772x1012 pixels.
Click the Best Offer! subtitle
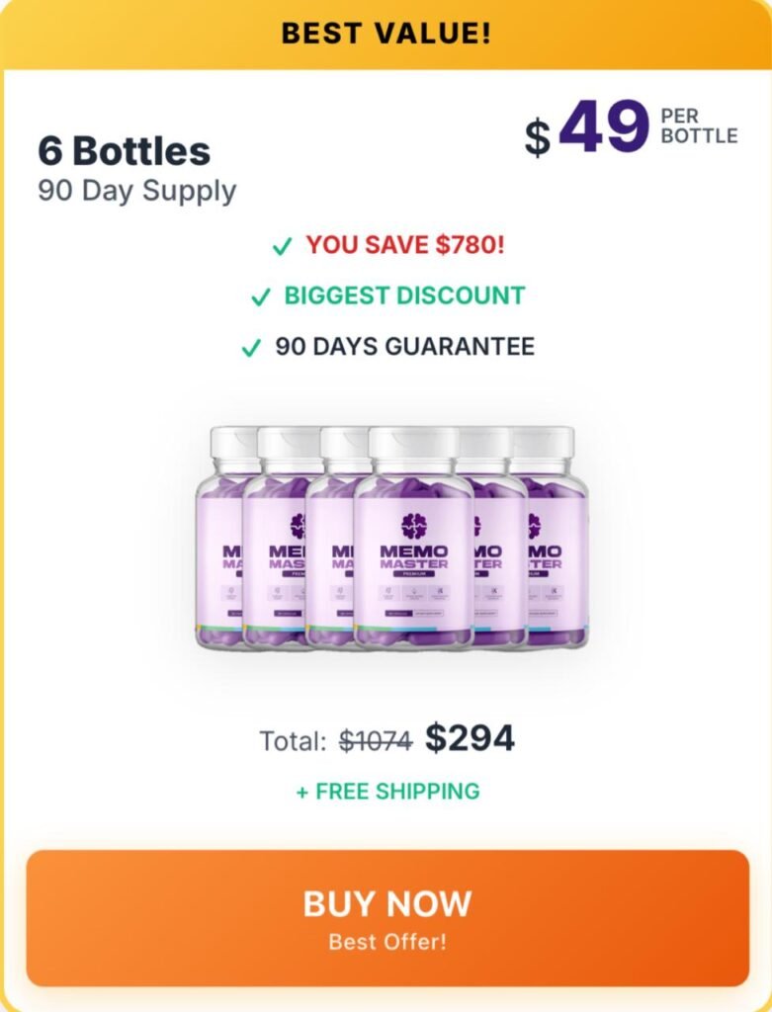tap(387, 941)
